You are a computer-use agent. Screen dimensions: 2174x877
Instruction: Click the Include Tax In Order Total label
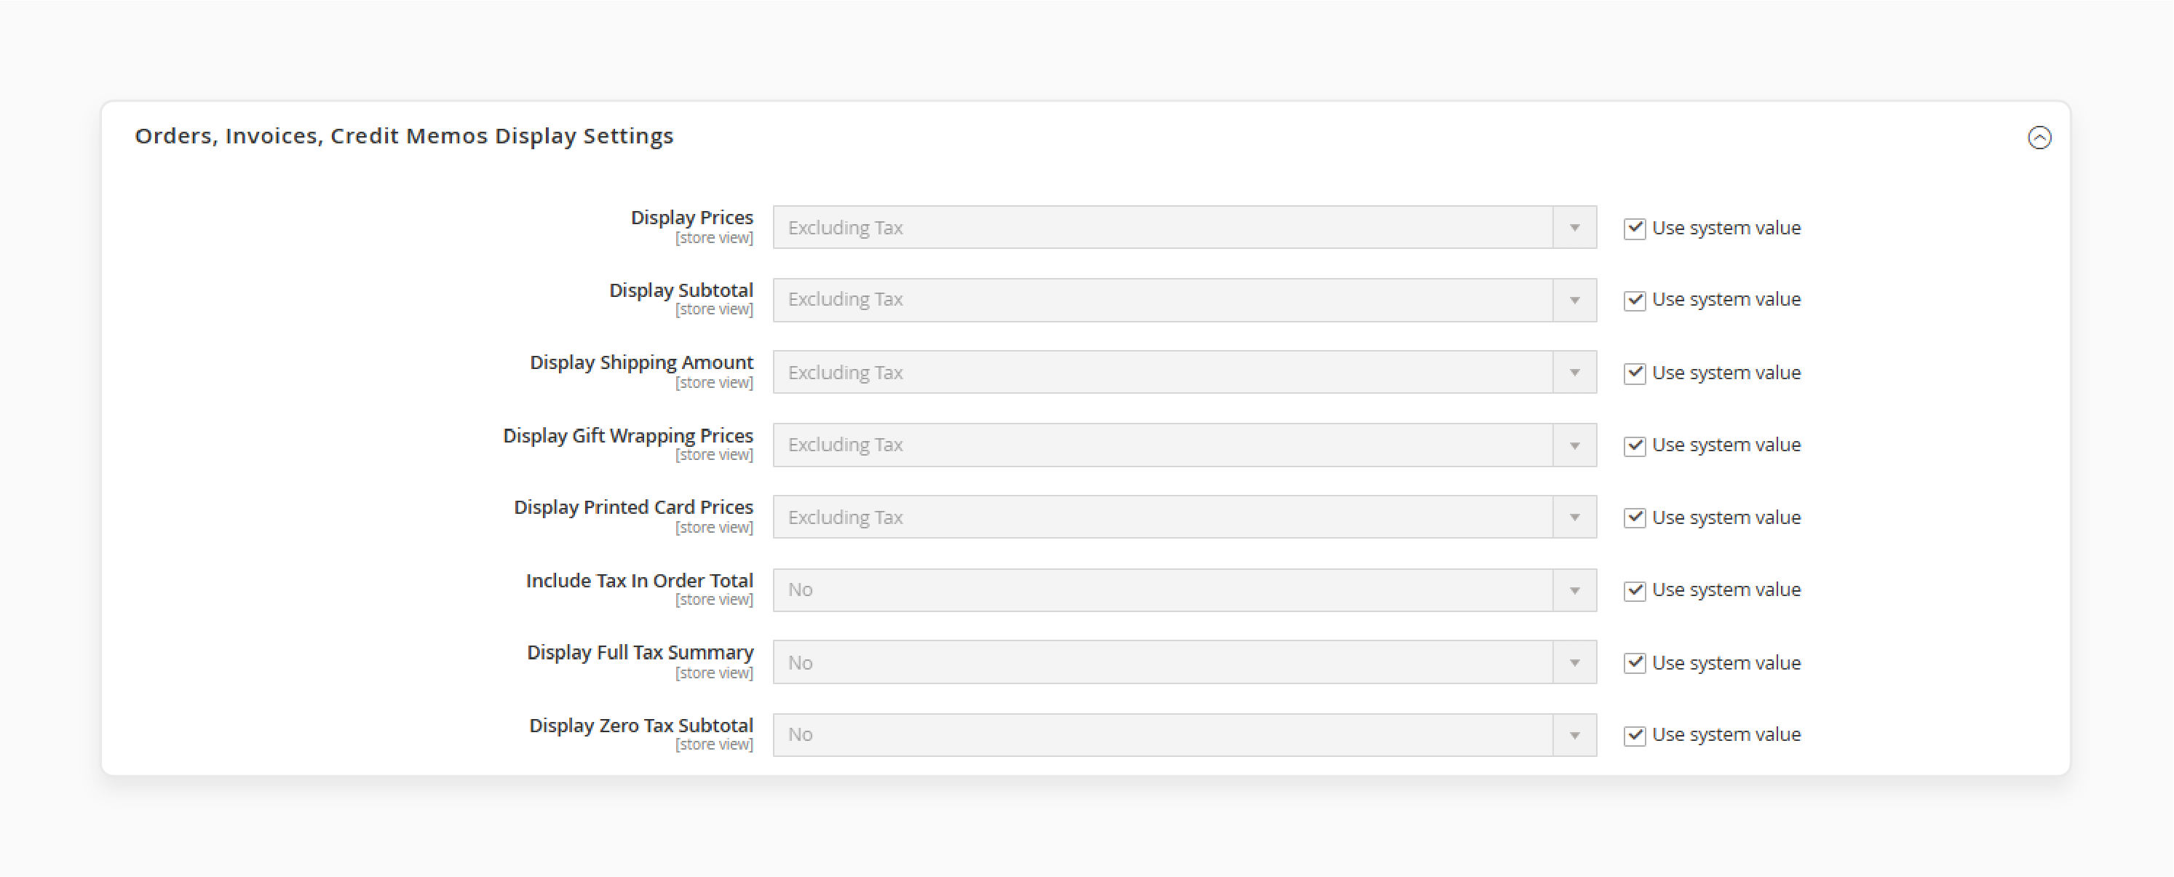640,581
